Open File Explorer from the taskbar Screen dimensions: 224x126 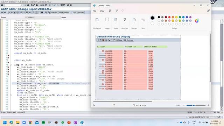point(18,122)
